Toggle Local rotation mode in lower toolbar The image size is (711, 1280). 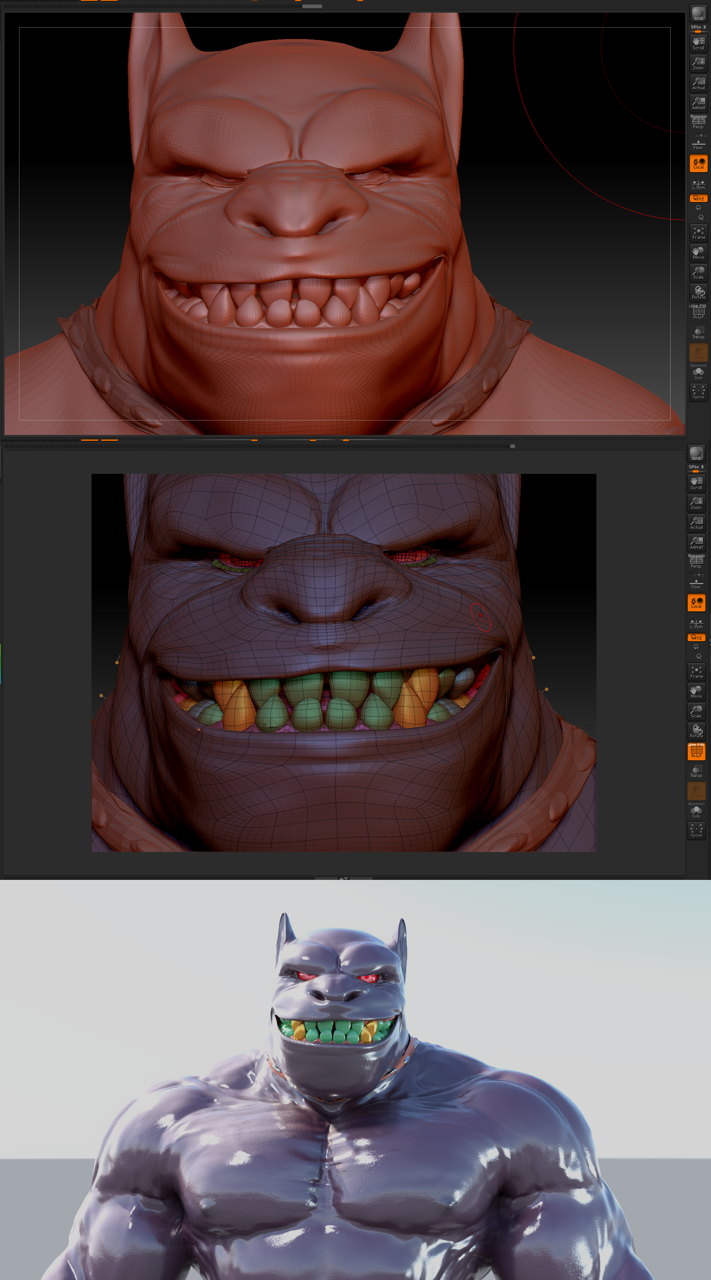pos(696,602)
